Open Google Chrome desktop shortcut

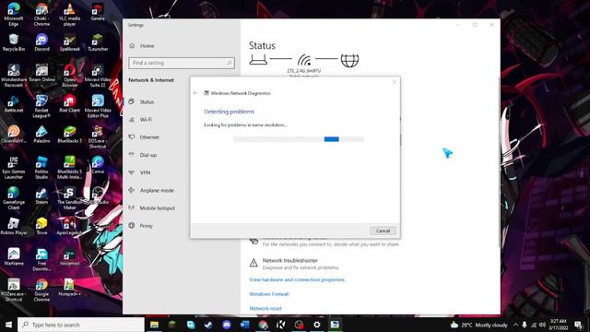click(x=41, y=290)
